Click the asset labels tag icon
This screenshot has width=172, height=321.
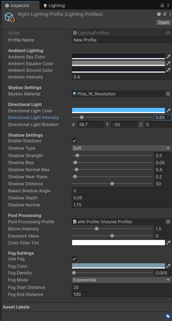167,316
